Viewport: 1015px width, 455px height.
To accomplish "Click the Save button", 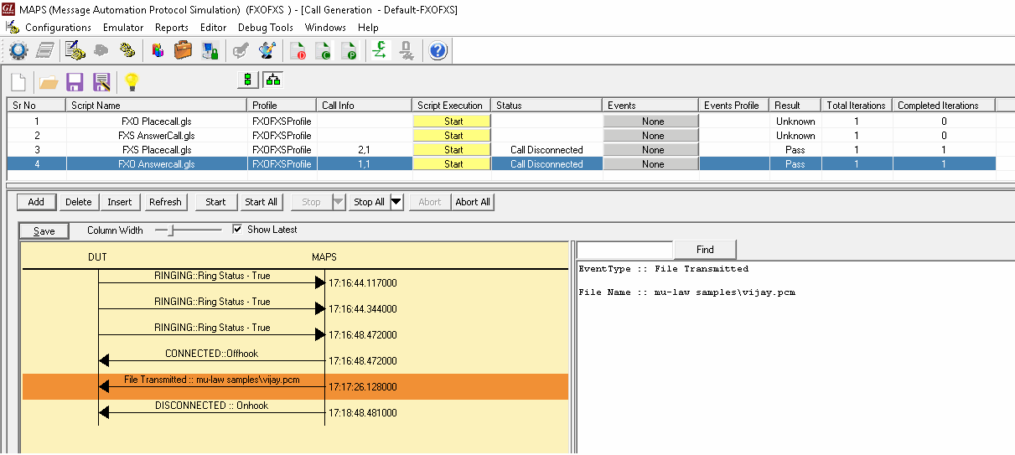I will [x=44, y=231].
